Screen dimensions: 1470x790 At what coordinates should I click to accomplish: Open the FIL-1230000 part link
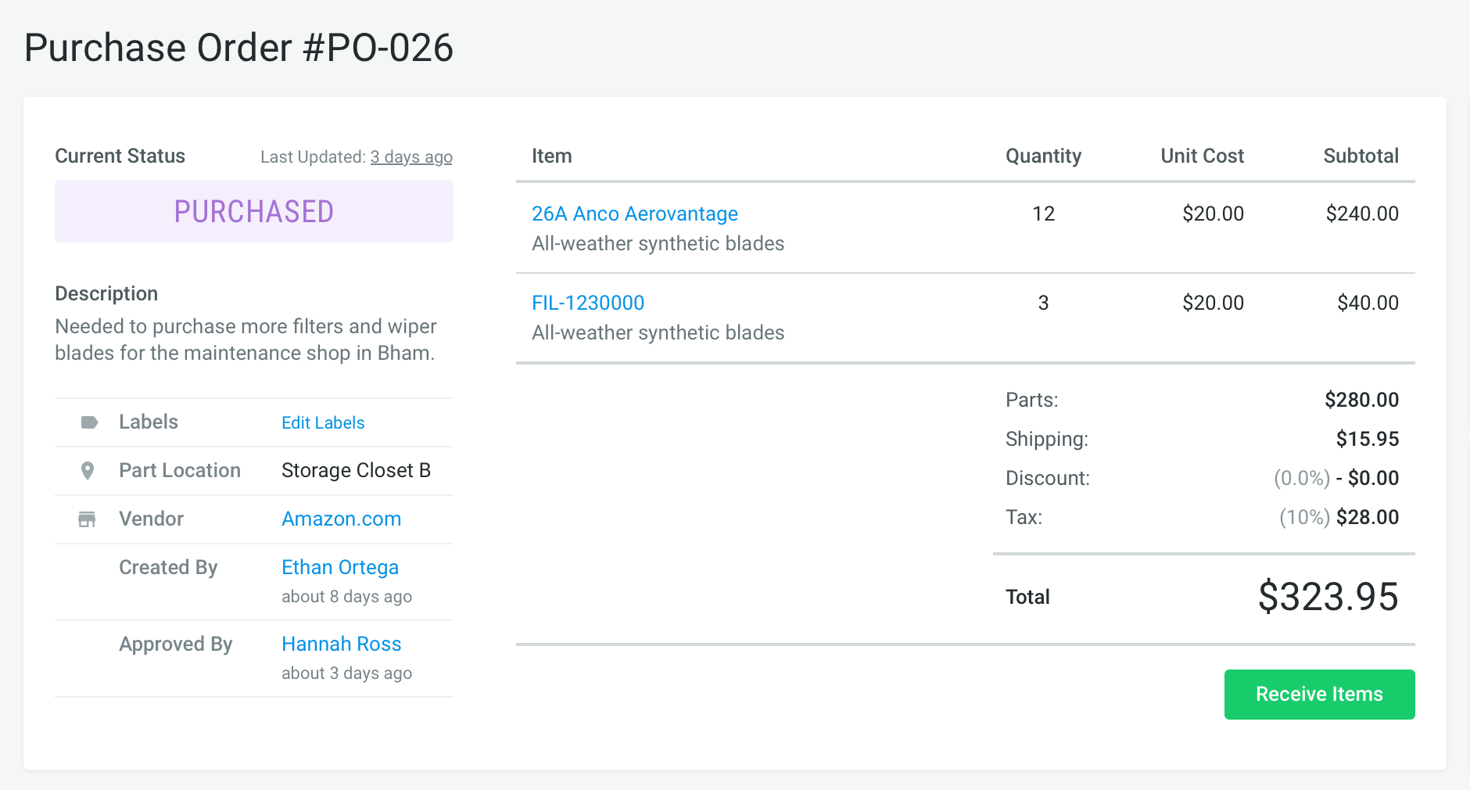coord(587,303)
